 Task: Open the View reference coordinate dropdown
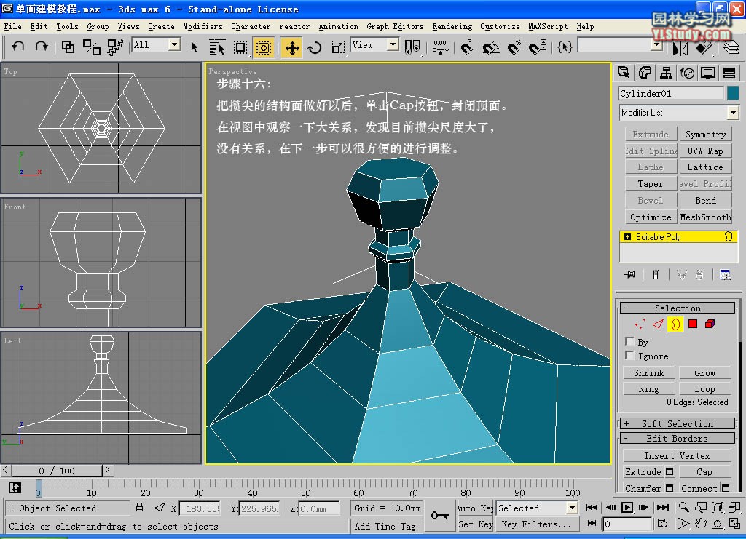pos(393,45)
